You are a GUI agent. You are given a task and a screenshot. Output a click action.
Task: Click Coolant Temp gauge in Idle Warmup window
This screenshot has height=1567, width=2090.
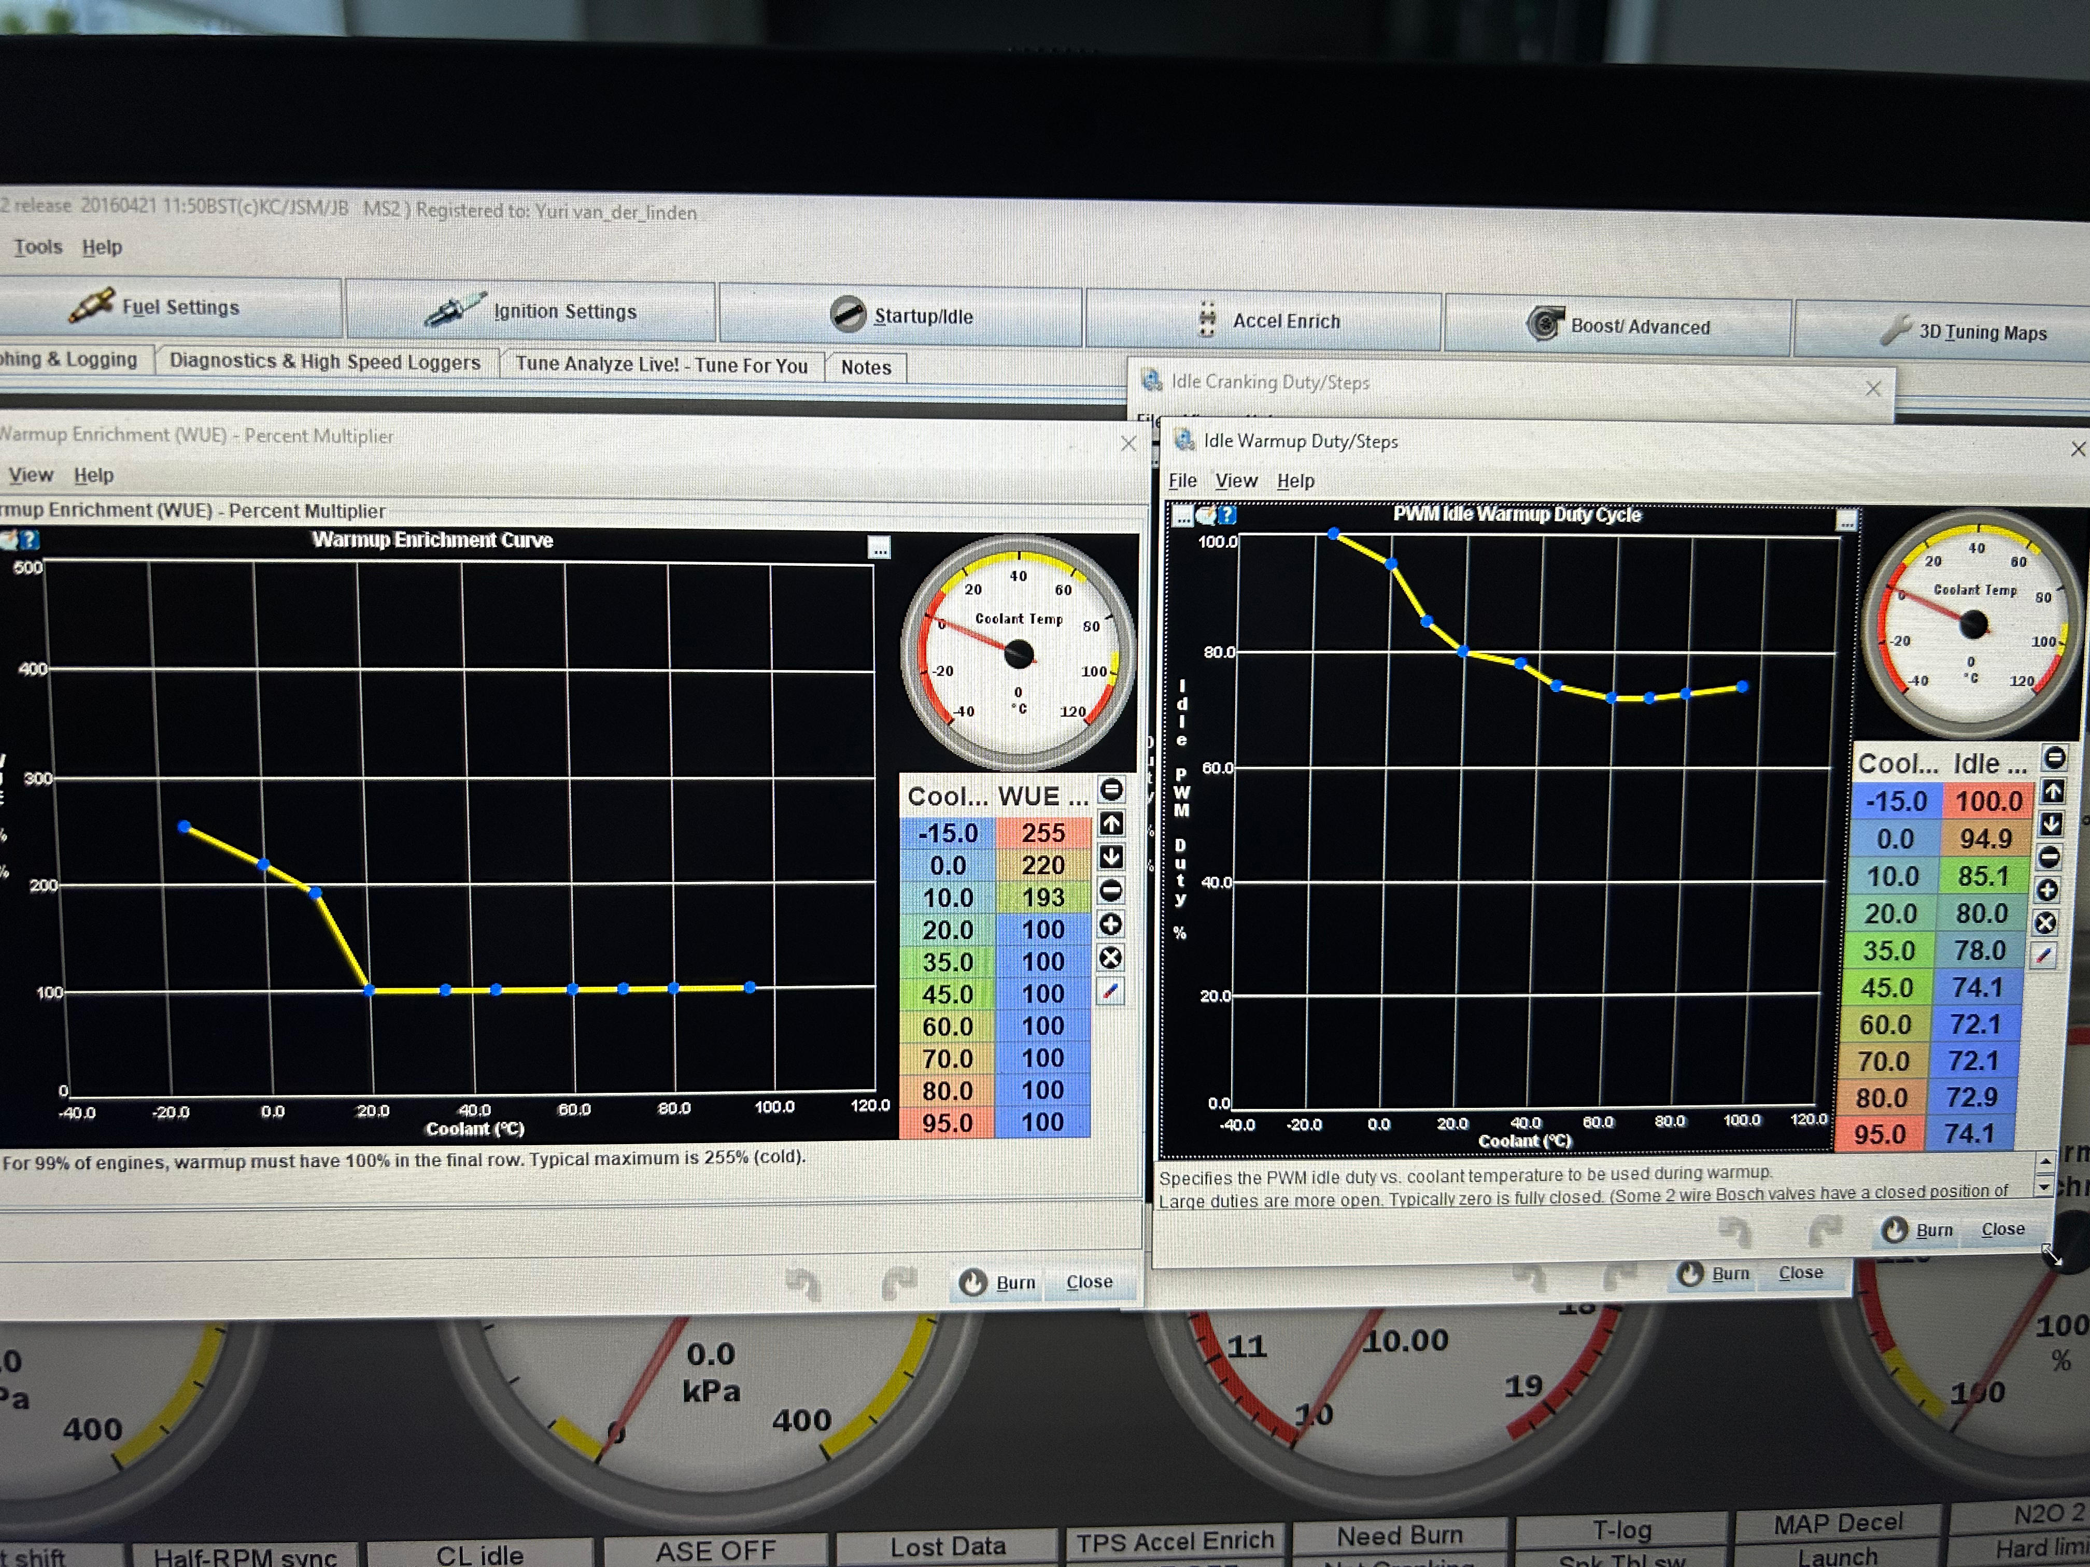(x=1974, y=623)
